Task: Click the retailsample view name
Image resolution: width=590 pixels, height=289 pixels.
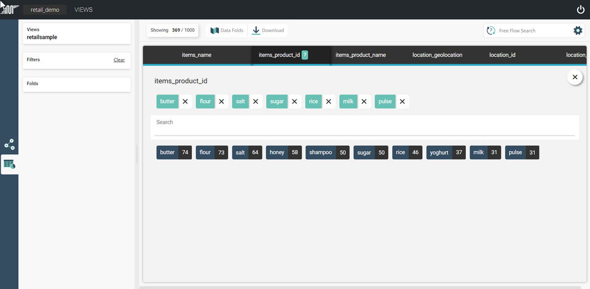Action: pyautogui.click(x=42, y=37)
